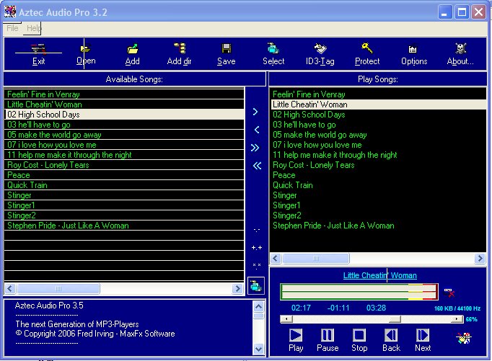This screenshot has width=492, height=361.
Task: Move all songs right with double arrow
Action: (x=256, y=148)
